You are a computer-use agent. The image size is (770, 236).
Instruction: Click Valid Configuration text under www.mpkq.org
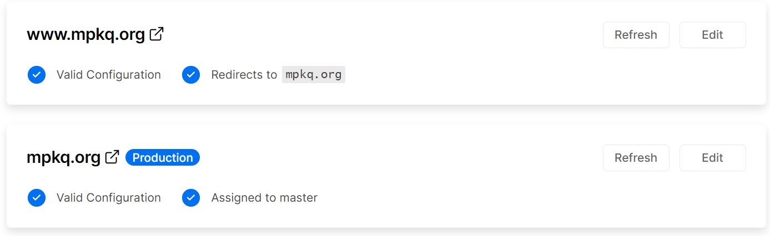[x=109, y=75]
